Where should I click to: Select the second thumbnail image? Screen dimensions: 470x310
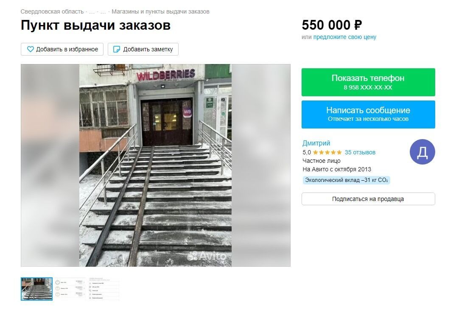click(70, 289)
